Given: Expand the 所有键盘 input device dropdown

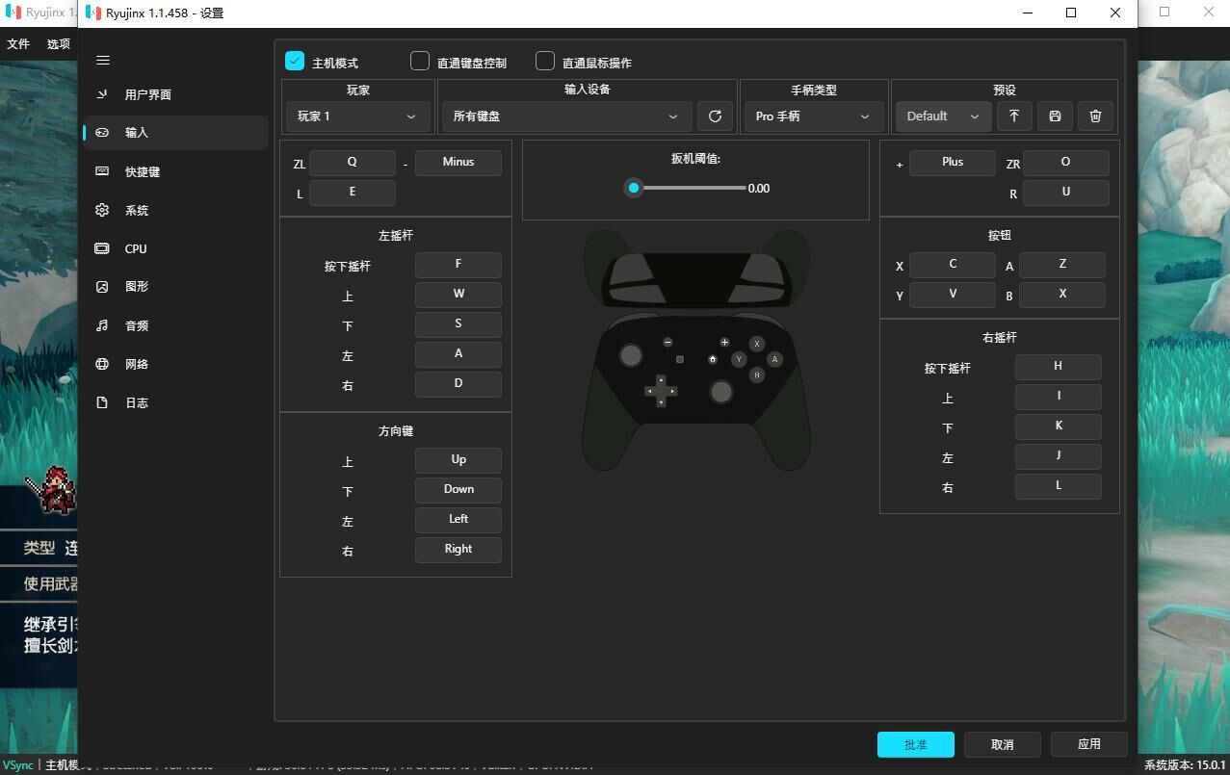Looking at the screenshot, I should (565, 116).
